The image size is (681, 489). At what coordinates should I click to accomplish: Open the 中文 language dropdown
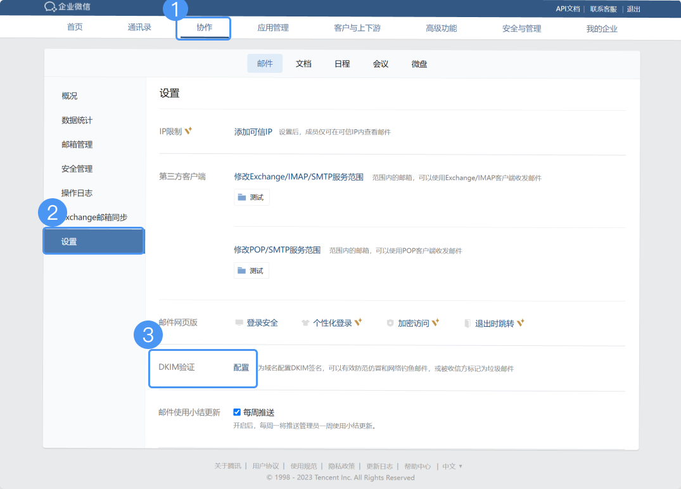click(x=452, y=466)
